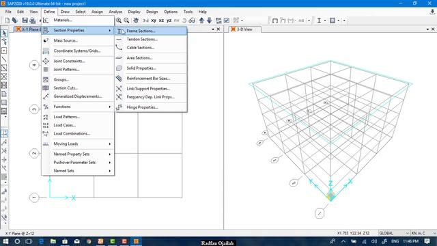The height and width of the screenshot is (246, 437).
Task: Expand Named Property Sets submenu arrow
Action: coord(110,154)
